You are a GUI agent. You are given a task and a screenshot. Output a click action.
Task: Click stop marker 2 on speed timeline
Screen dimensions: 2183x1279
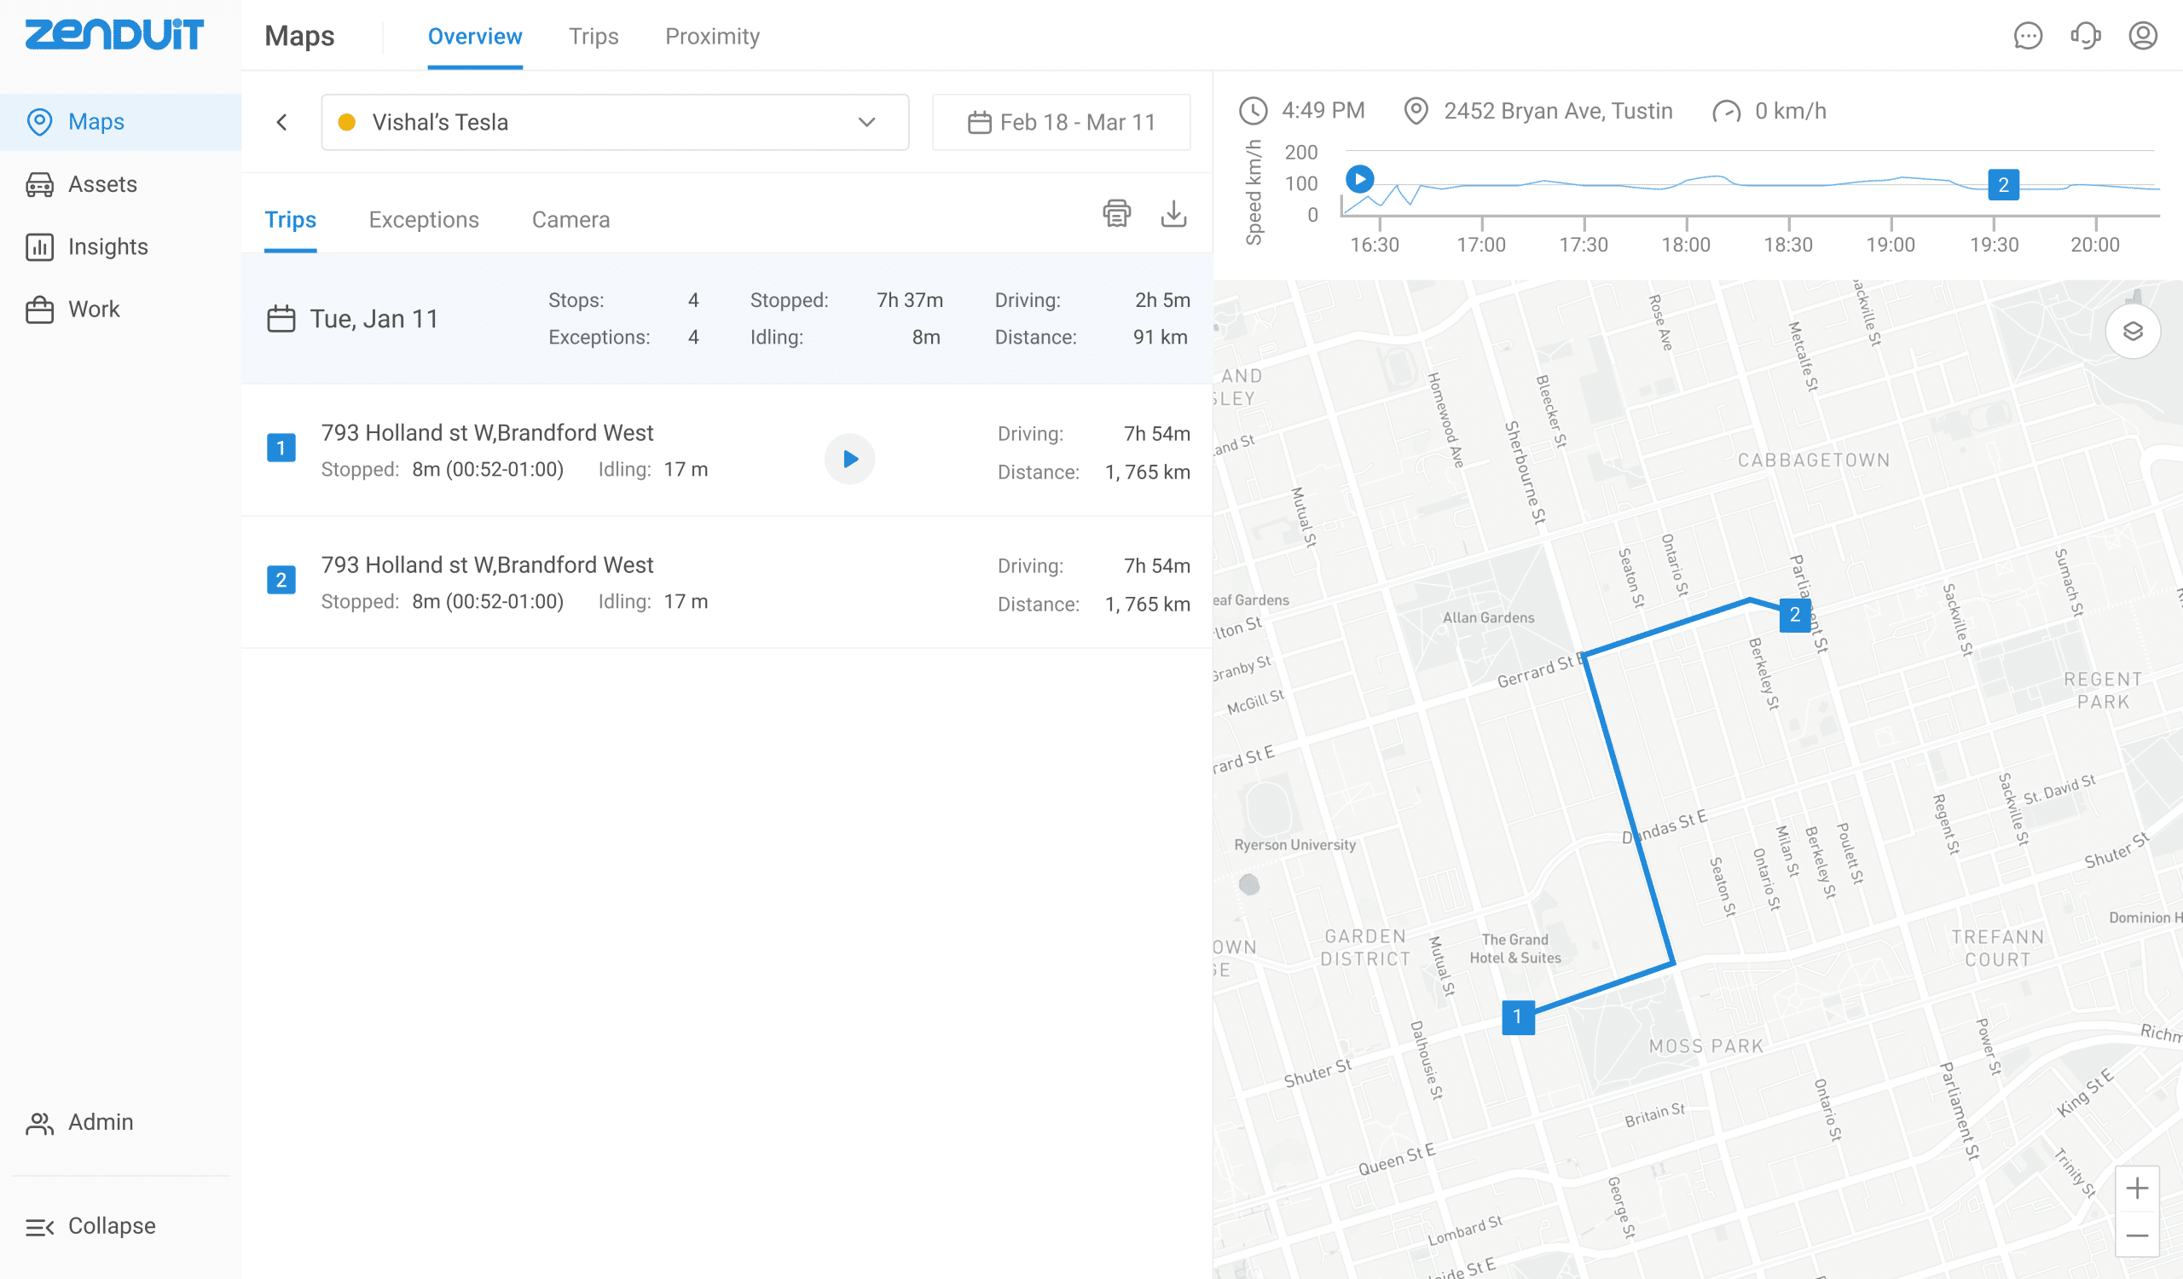click(x=2002, y=184)
